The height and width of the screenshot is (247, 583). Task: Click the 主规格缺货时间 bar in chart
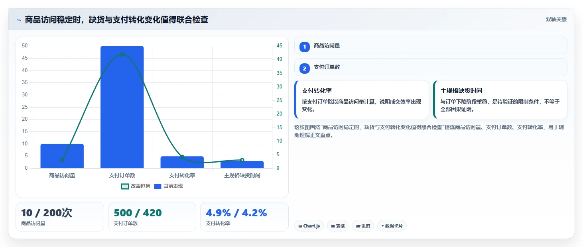(x=242, y=165)
